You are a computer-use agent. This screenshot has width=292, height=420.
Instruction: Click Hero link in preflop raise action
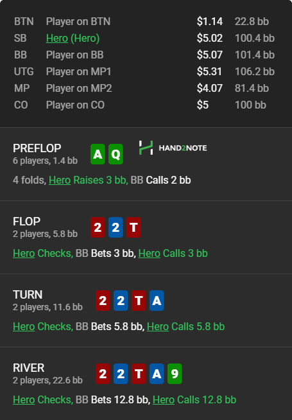(60, 180)
